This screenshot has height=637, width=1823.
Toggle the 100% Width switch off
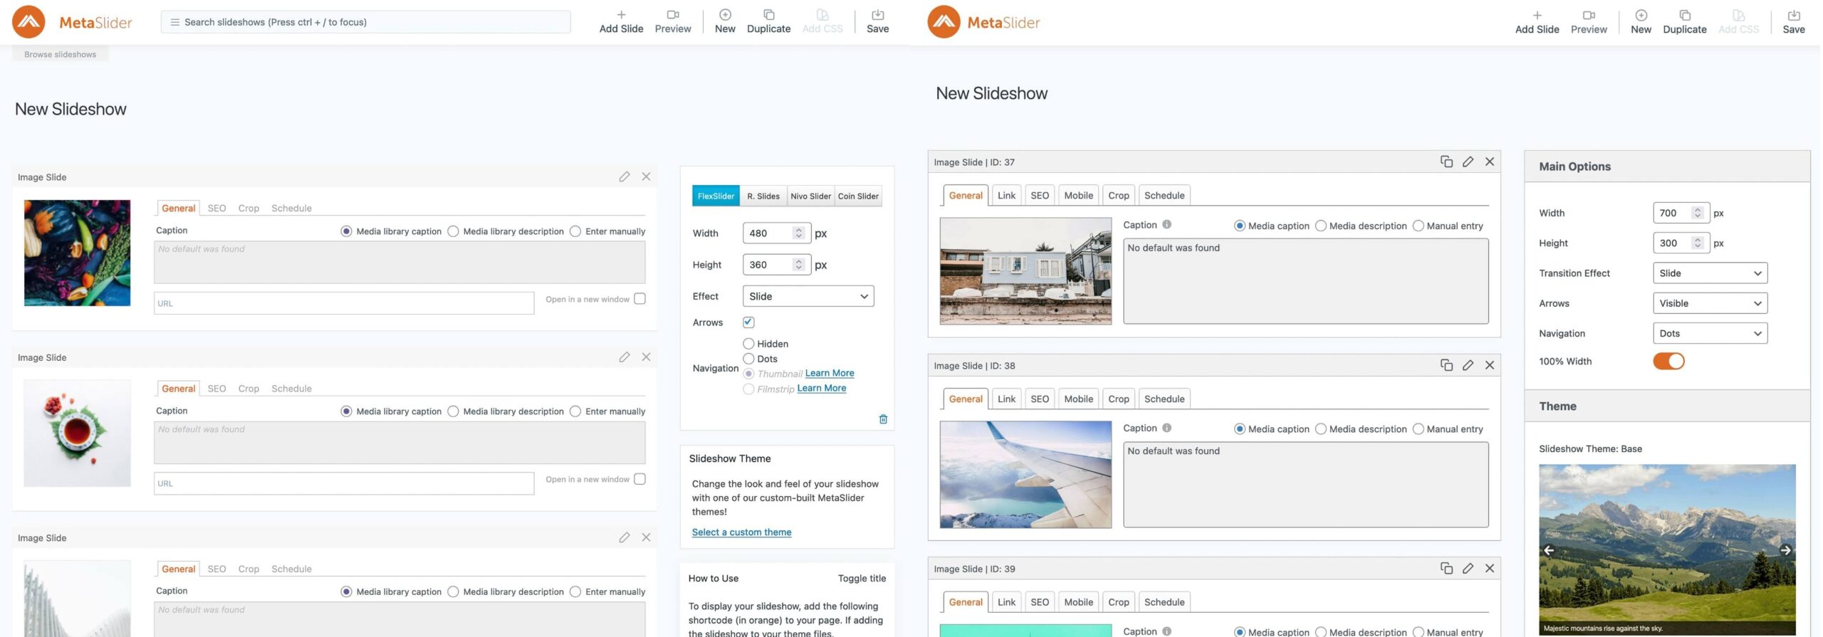[1668, 362]
